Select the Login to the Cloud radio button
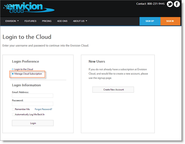The image size is (185, 144). point(13,69)
